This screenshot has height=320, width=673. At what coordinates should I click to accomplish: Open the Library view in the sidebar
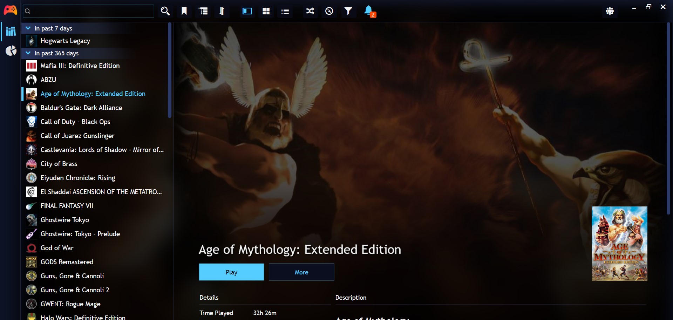click(11, 31)
